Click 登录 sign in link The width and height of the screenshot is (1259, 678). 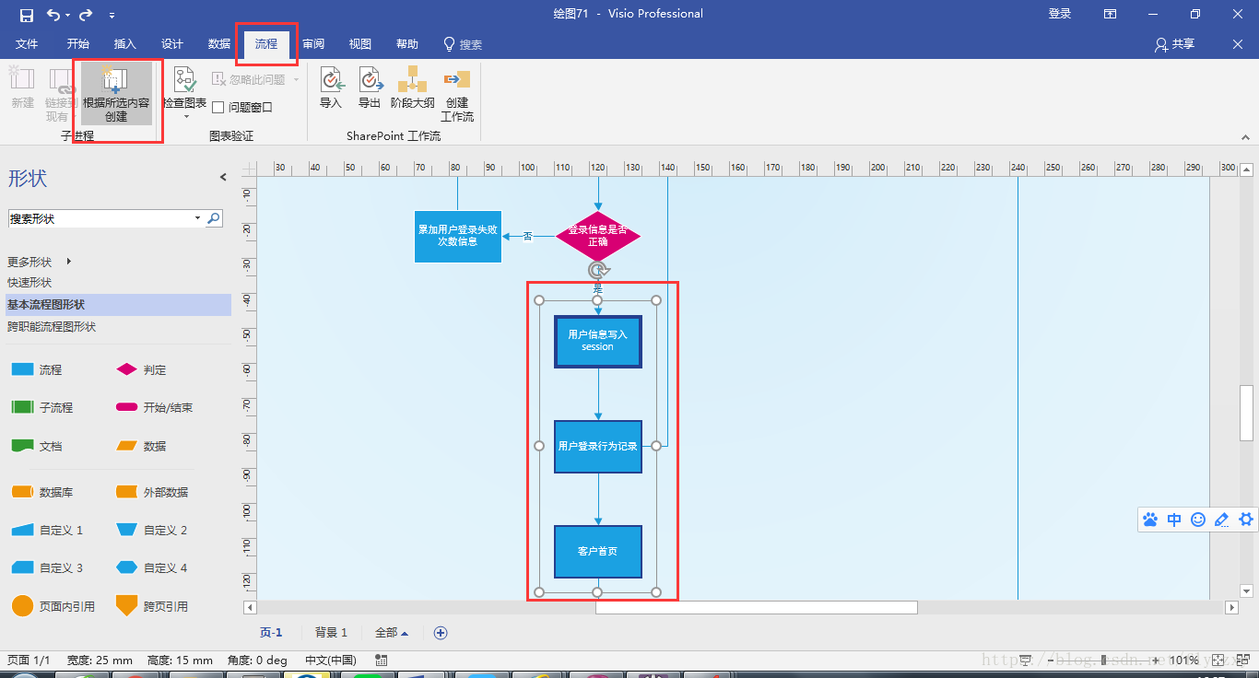[x=1060, y=14]
